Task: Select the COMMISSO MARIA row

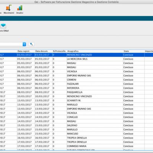Action: [x=76, y=146]
